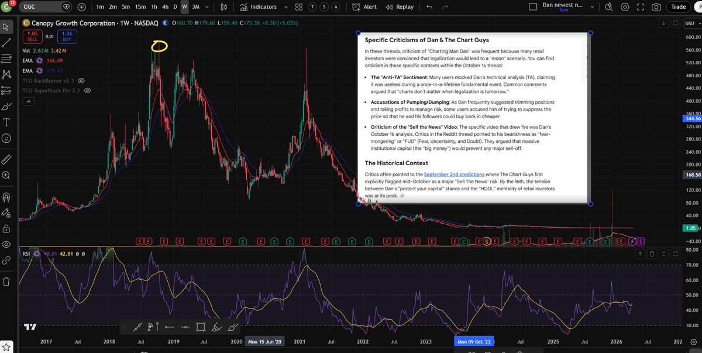Toggle magnet mode in sidebar

click(x=6, y=196)
